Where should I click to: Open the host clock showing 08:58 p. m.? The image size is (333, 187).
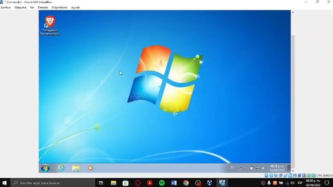313,183
